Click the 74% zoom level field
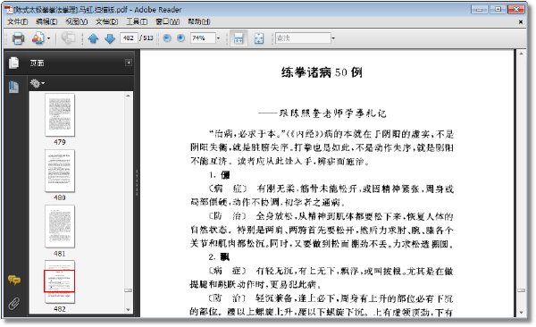Screen dimensions: 536x327 203,38
